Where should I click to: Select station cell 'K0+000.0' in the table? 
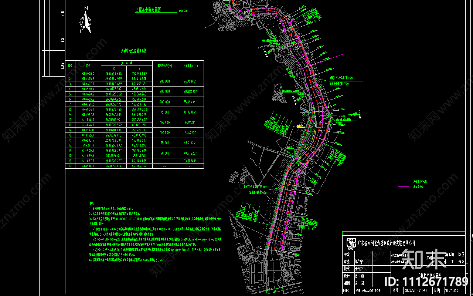point(88,74)
